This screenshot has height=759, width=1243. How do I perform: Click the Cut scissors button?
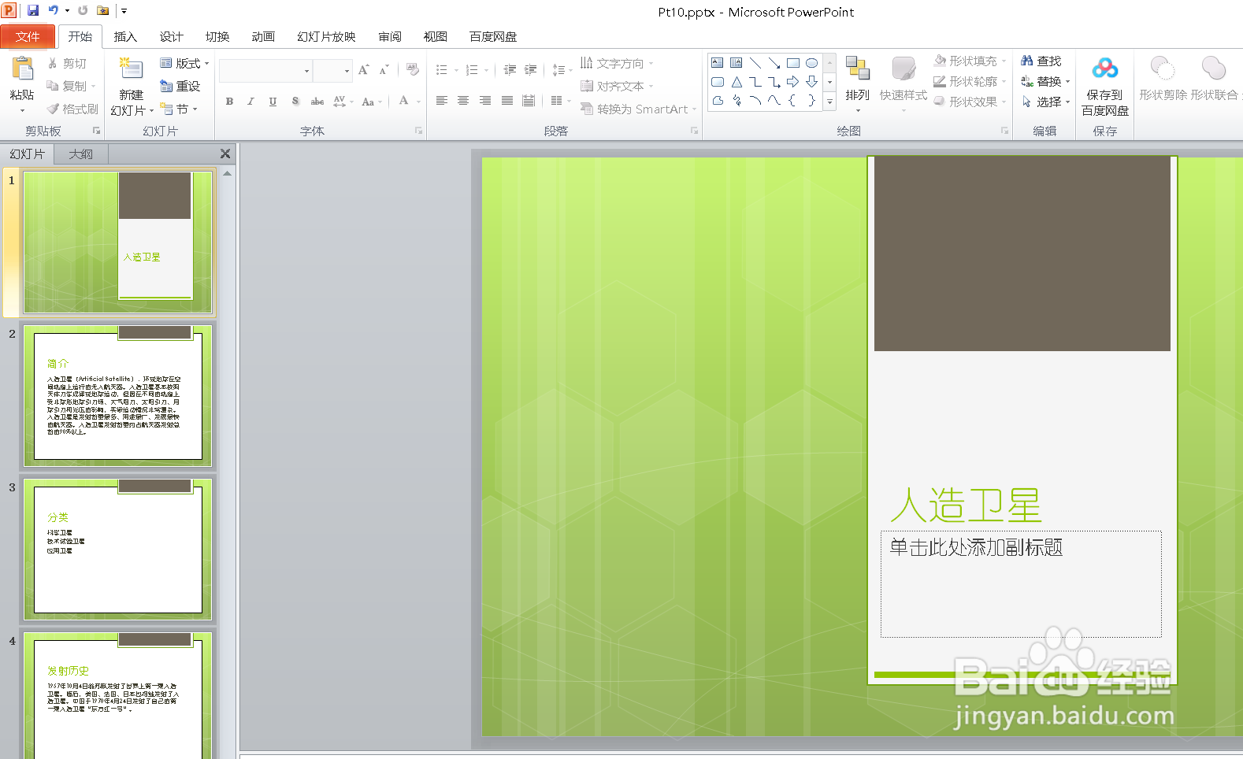[67, 63]
